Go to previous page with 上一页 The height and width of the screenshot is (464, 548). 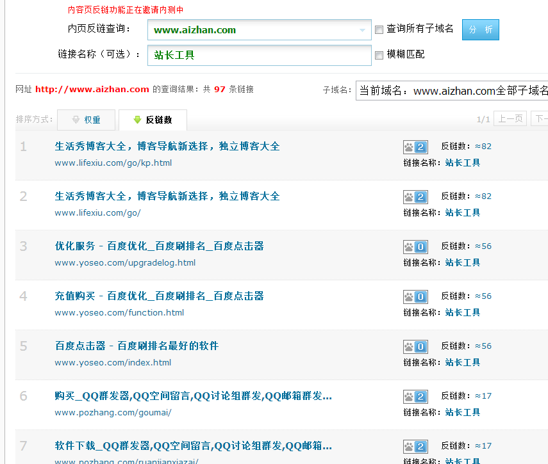[x=510, y=118]
